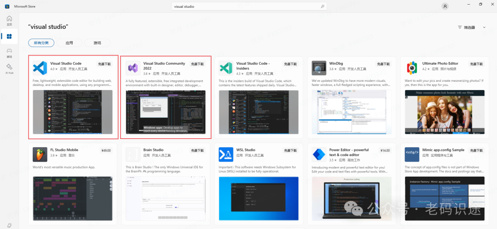
Task: Click the Brain Studio title text
Action: coord(153,150)
